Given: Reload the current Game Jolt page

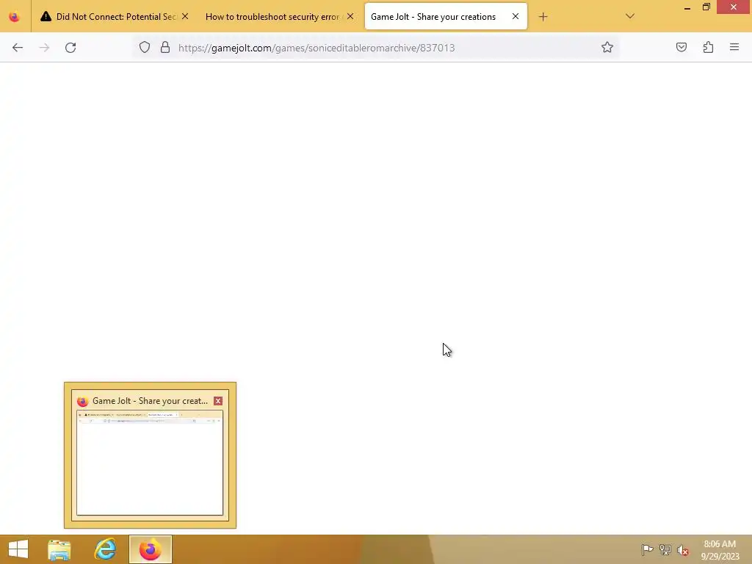Looking at the screenshot, I should 70,48.
